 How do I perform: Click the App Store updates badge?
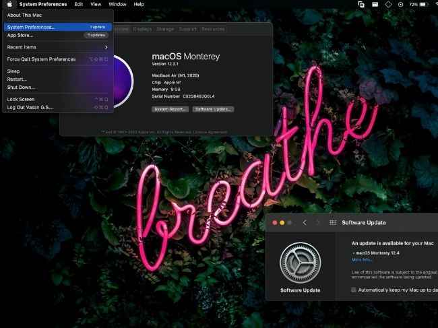pyautogui.click(x=96, y=35)
